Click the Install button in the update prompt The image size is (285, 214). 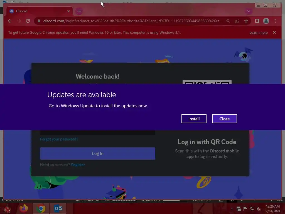tap(194, 119)
